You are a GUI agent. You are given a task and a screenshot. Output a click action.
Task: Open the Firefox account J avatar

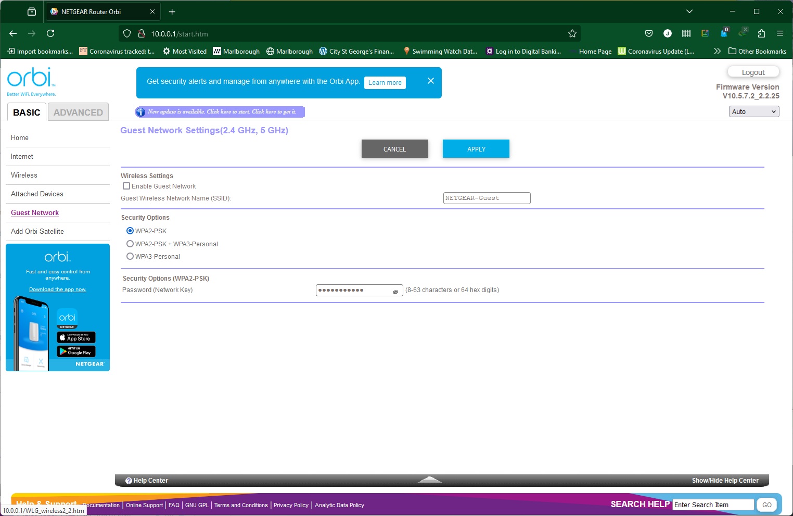click(x=668, y=33)
